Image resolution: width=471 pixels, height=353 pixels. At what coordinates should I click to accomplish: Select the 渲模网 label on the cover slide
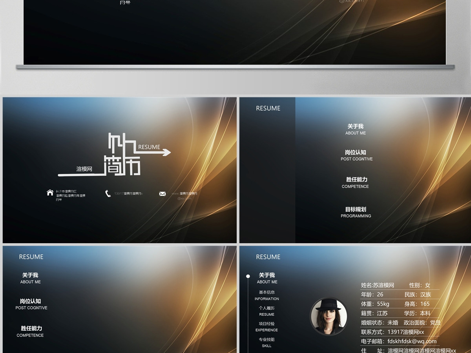[x=84, y=169]
